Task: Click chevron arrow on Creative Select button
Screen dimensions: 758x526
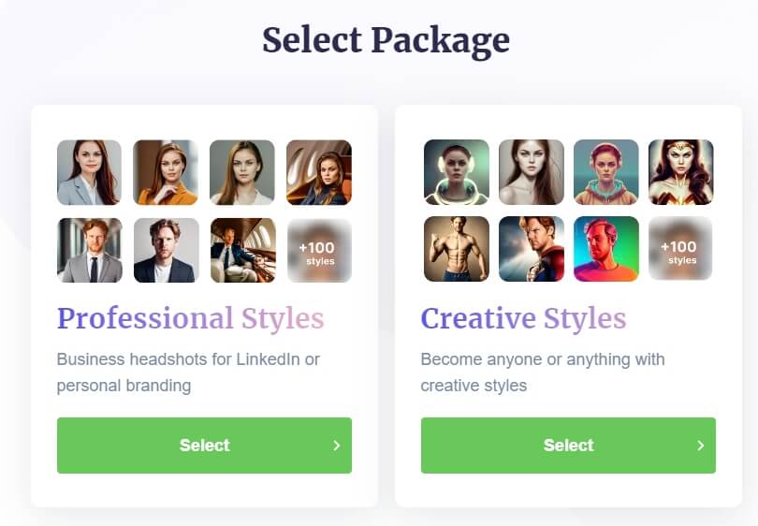Action: (x=701, y=446)
